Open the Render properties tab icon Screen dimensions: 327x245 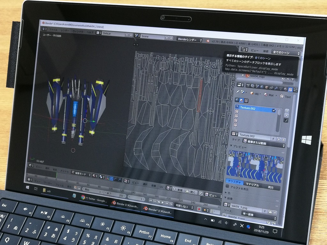tap(248, 85)
